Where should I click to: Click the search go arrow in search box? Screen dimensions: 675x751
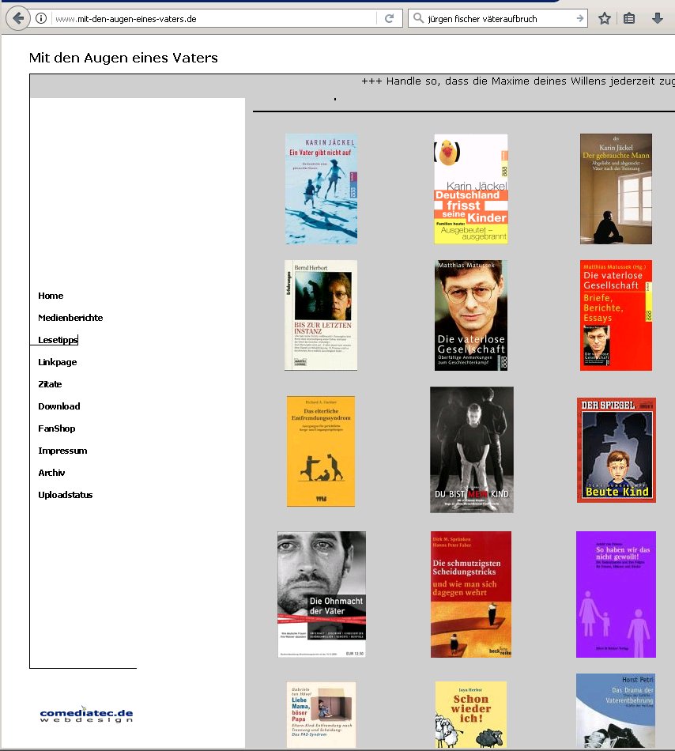coord(579,18)
